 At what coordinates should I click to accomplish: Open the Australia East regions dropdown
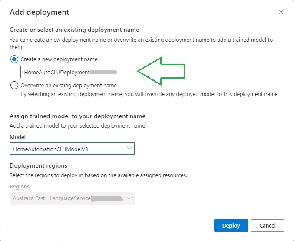click(x=72, y=198)
